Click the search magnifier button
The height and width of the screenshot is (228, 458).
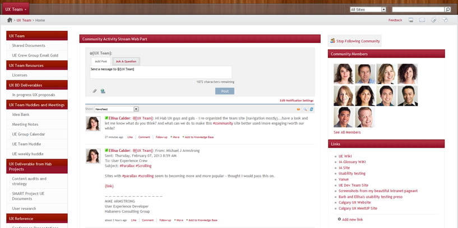[x=447, y=9]
